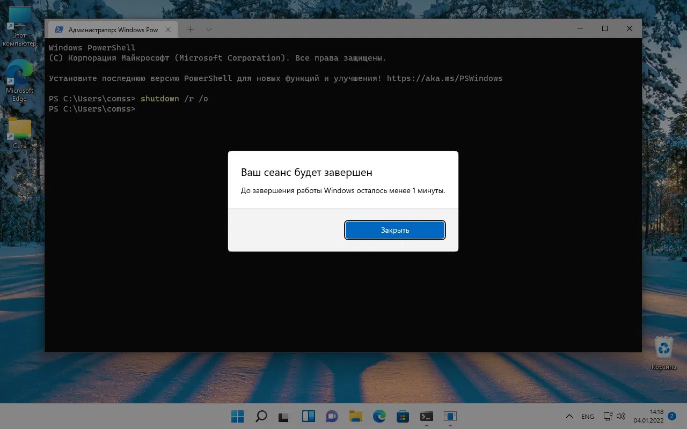Launch Teams Chat from the taskbar
Screen dimensions: 687x429
(x=332, y=417)
